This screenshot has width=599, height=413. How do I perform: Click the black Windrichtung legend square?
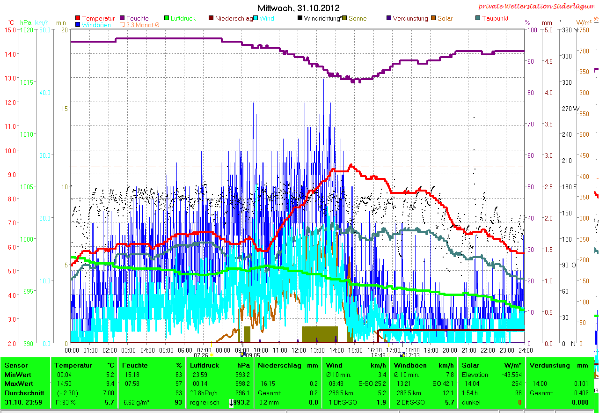[300, 19]
